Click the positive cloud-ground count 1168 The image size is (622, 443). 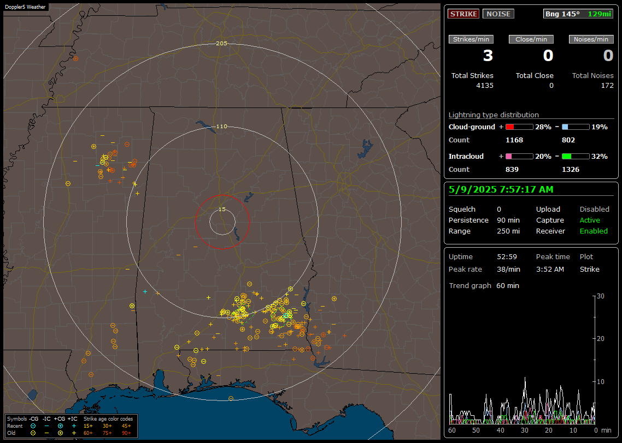tap(514, 140)
